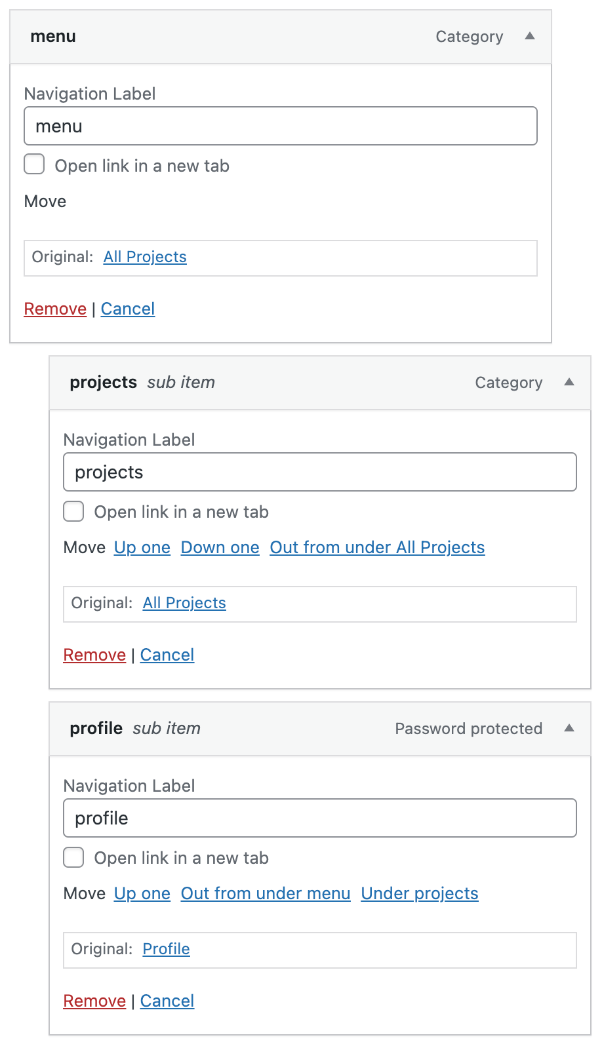The height and width of the screenshot is (1046, 602).
Task: Open original All Projects link of projects
Action: (184, 603)
